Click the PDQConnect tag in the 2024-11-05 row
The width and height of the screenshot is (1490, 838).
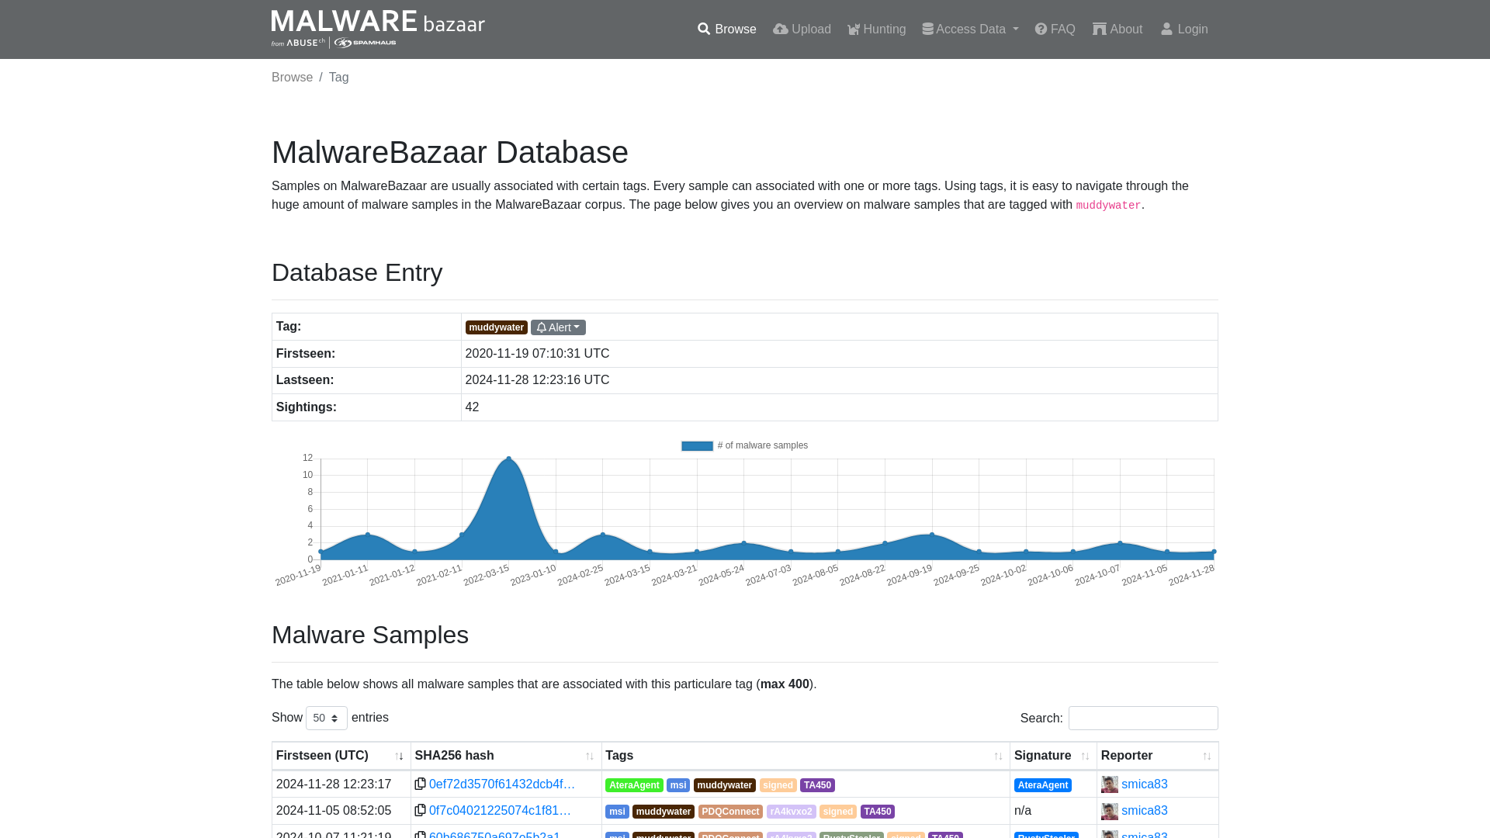[x=730, y=812]
